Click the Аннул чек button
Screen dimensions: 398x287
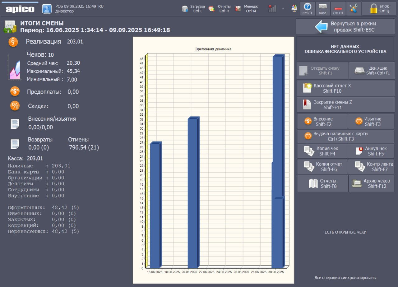(371, 151)
